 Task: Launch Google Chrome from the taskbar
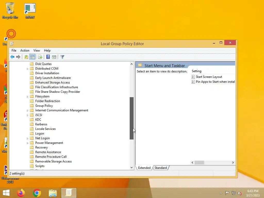(x=37, y=193)
